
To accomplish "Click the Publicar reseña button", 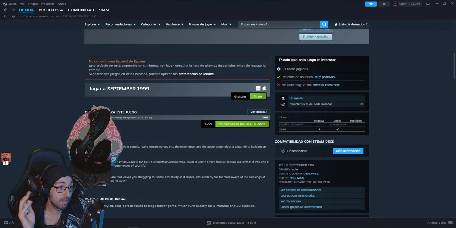I will 315,37.
